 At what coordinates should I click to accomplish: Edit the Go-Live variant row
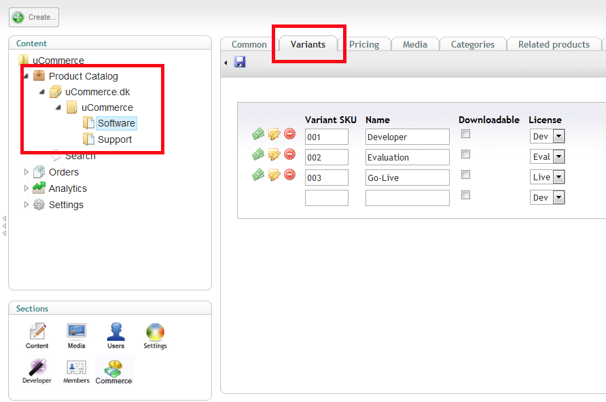pyautogui.click(x=274, y=175)
